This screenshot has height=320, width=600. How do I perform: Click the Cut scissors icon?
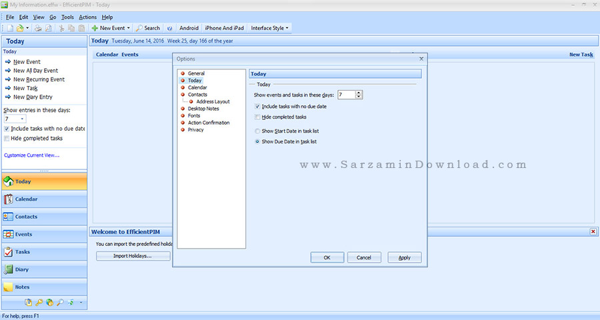coord(61,28)
